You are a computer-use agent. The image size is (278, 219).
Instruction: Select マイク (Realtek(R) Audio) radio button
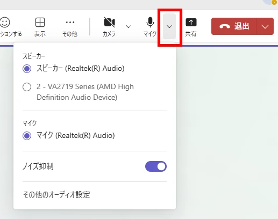point(27,136)
